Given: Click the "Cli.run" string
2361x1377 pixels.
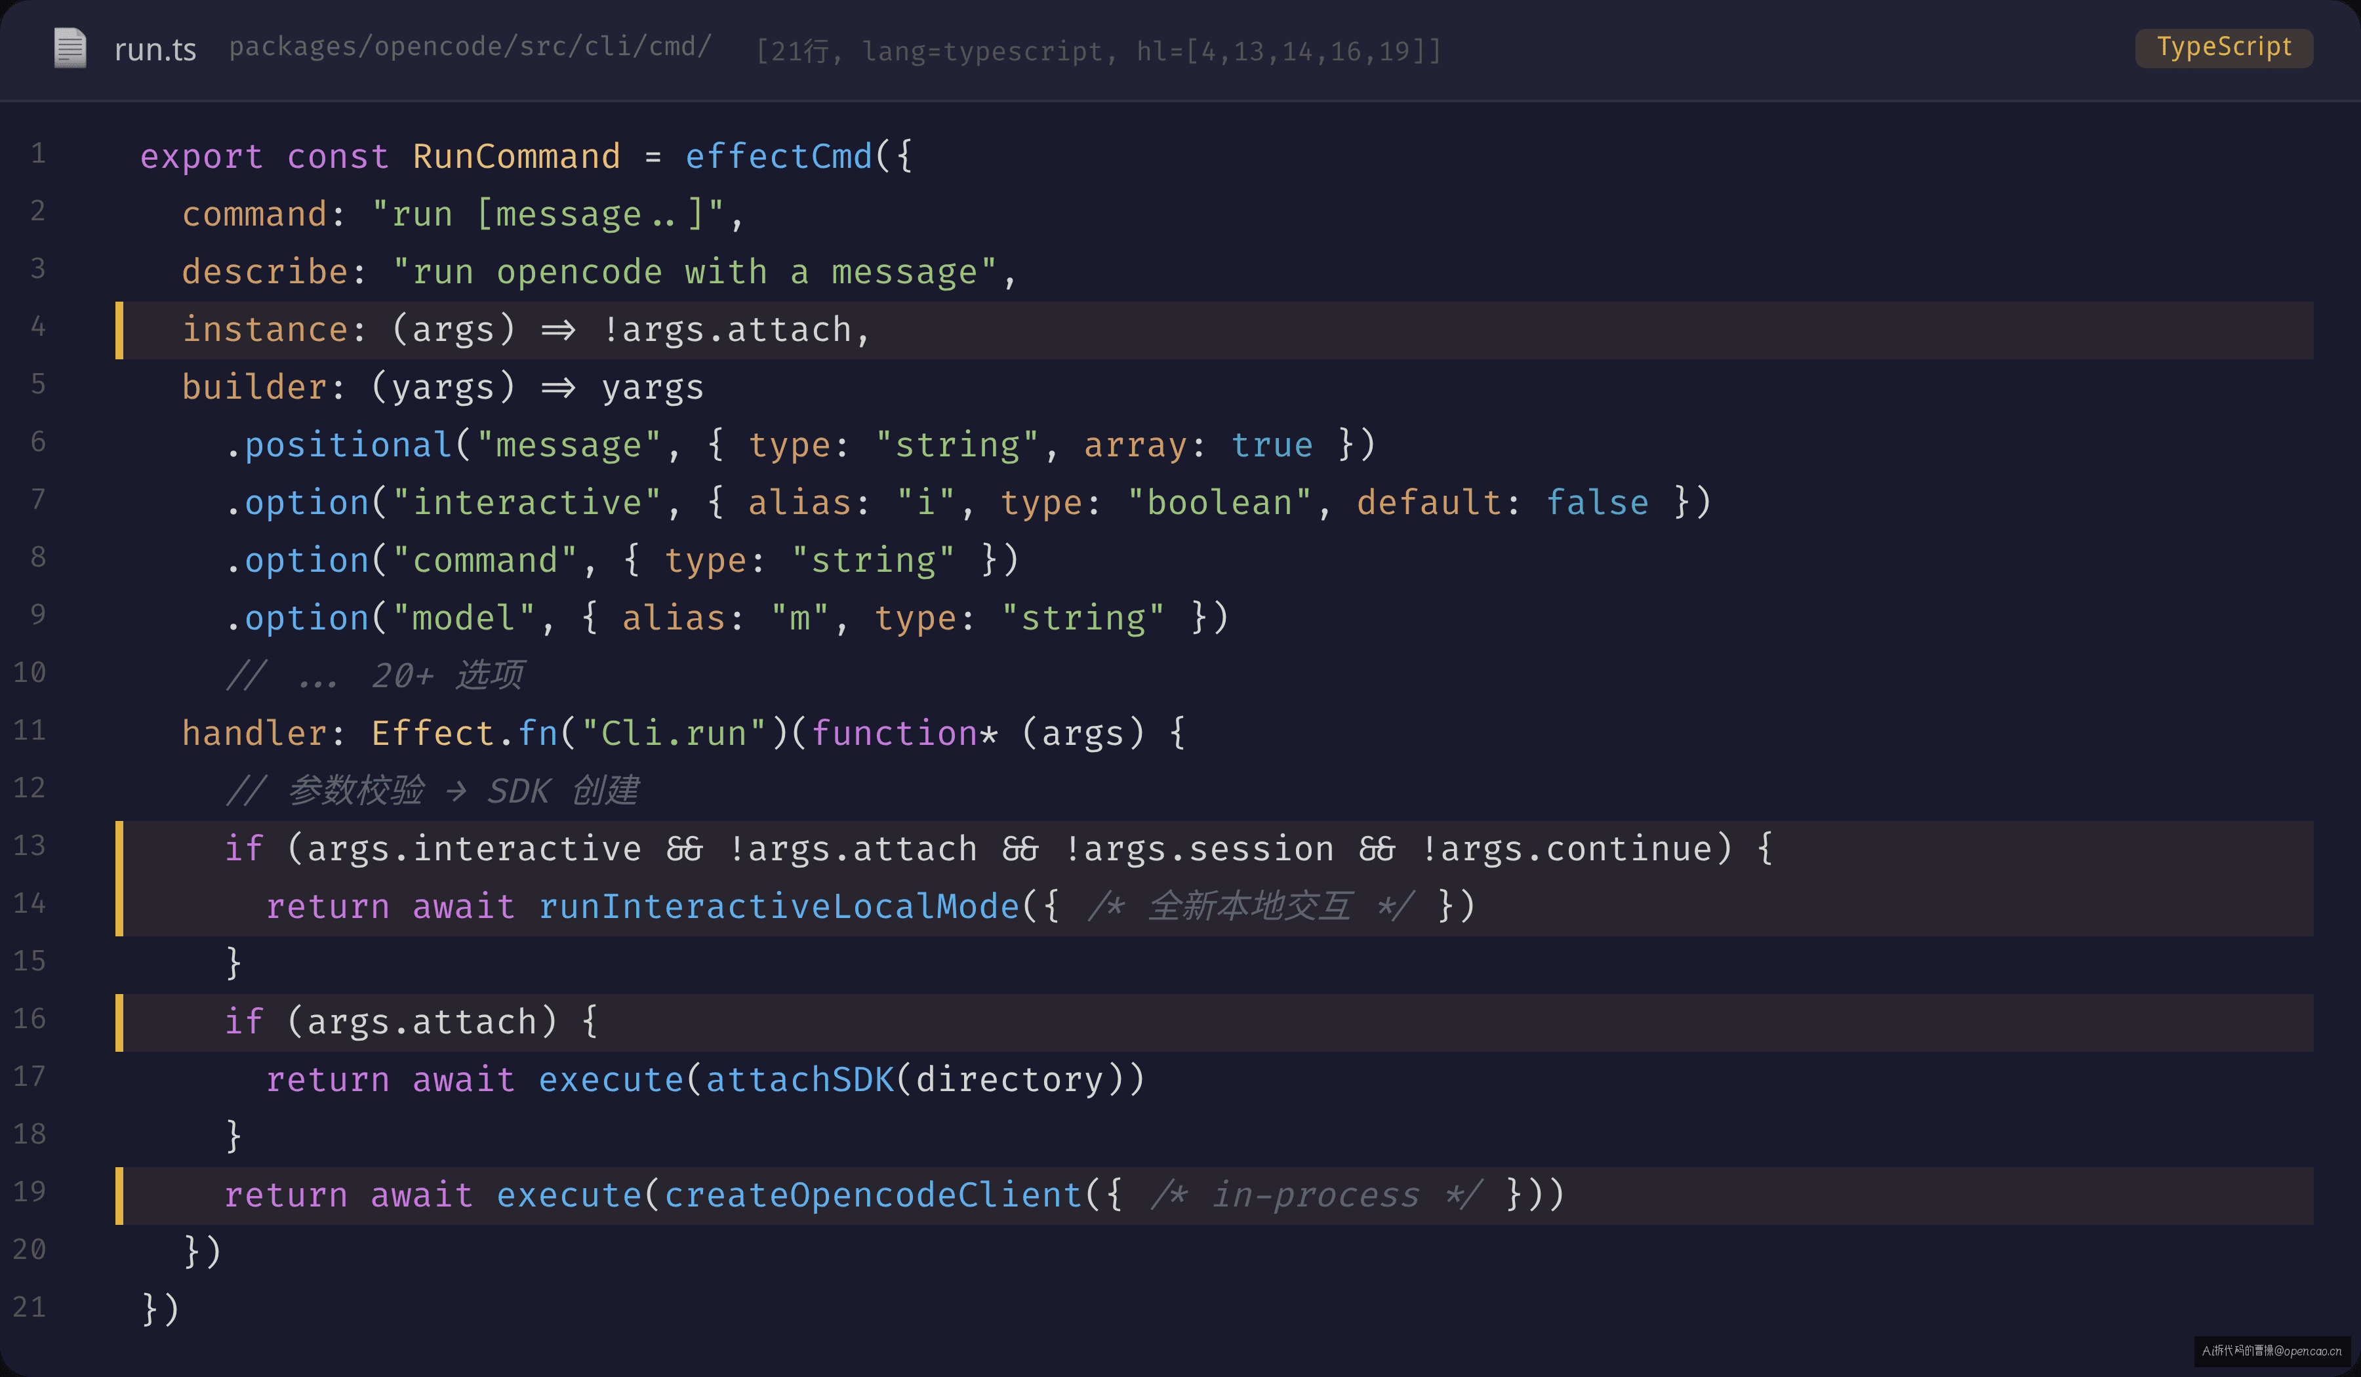Looking at the screenshot, I should pyautogui.click(x=674, y=734).
